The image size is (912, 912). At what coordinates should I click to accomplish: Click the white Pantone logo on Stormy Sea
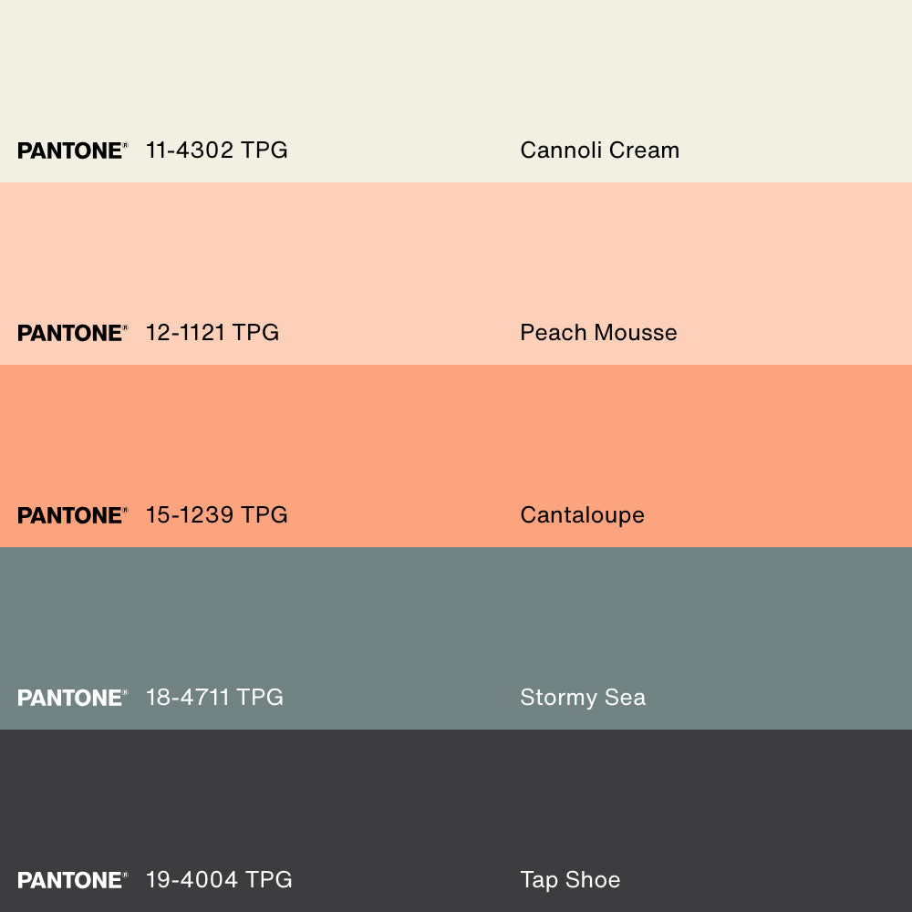(x=72, y=698)
